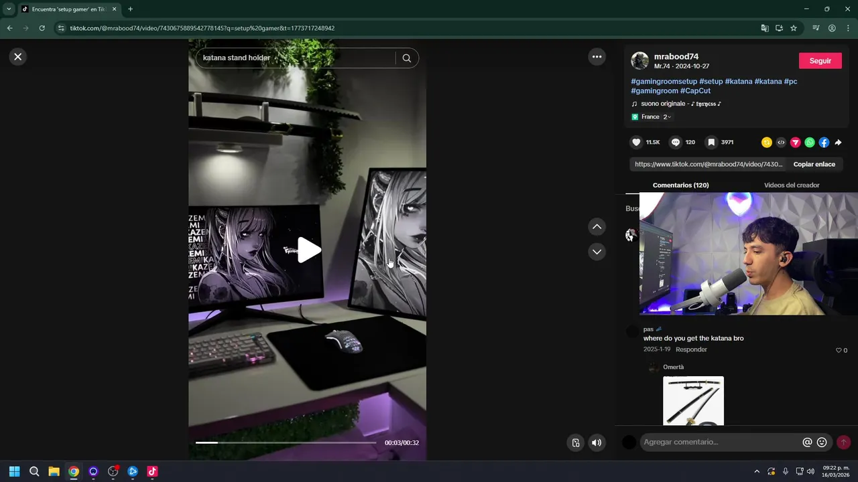Image resolution: width=858 pixels, height=482 pixels.
Task: Open suono originale sound link
Action: [x=681, y=104]
